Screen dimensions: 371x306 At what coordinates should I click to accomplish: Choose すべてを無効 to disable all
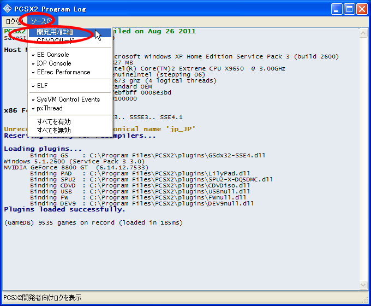click(x=70, y=131)
